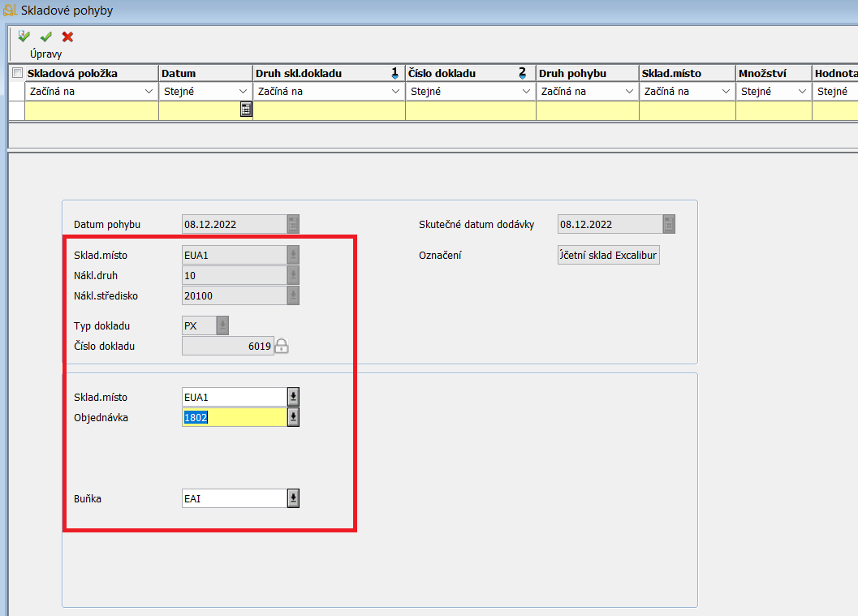Expand the Buňka dropdown arrow
Screen dimensions: 858x616
(293, 498)
